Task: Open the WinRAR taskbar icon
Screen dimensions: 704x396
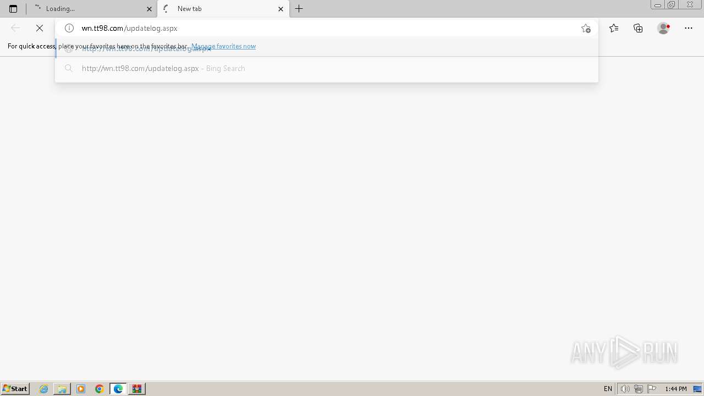Action: coord(137,389)
